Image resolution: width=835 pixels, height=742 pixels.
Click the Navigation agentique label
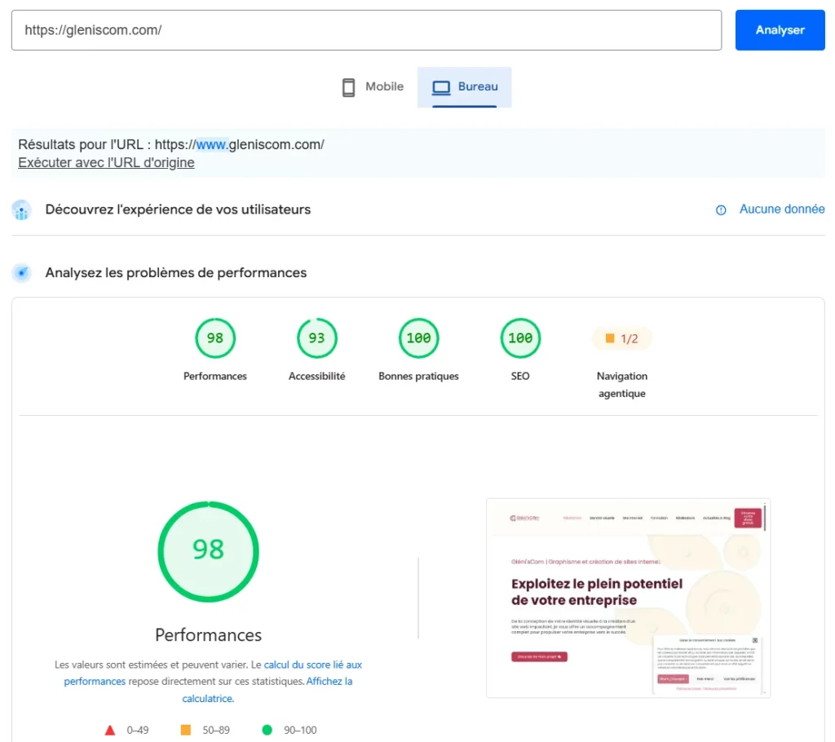(622, 385)
